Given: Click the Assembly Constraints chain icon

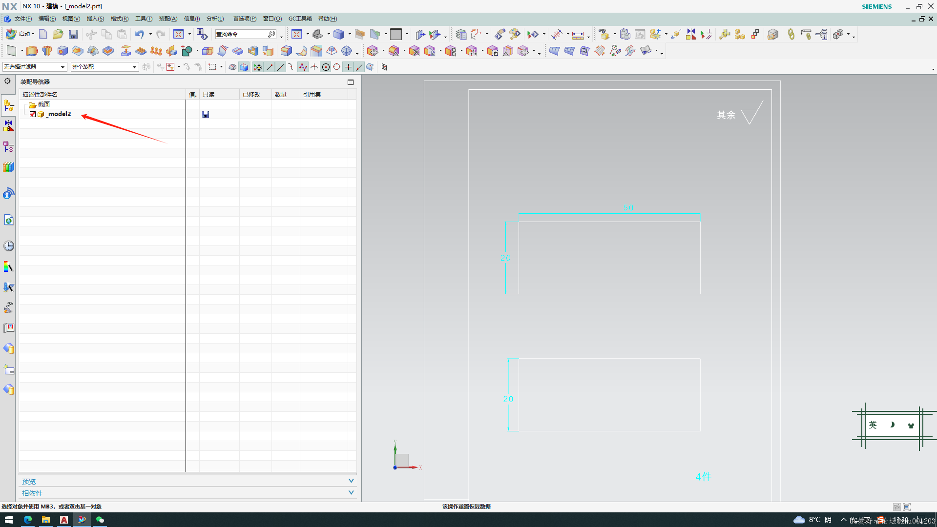Looking at the screenshot, I should 791,34.
